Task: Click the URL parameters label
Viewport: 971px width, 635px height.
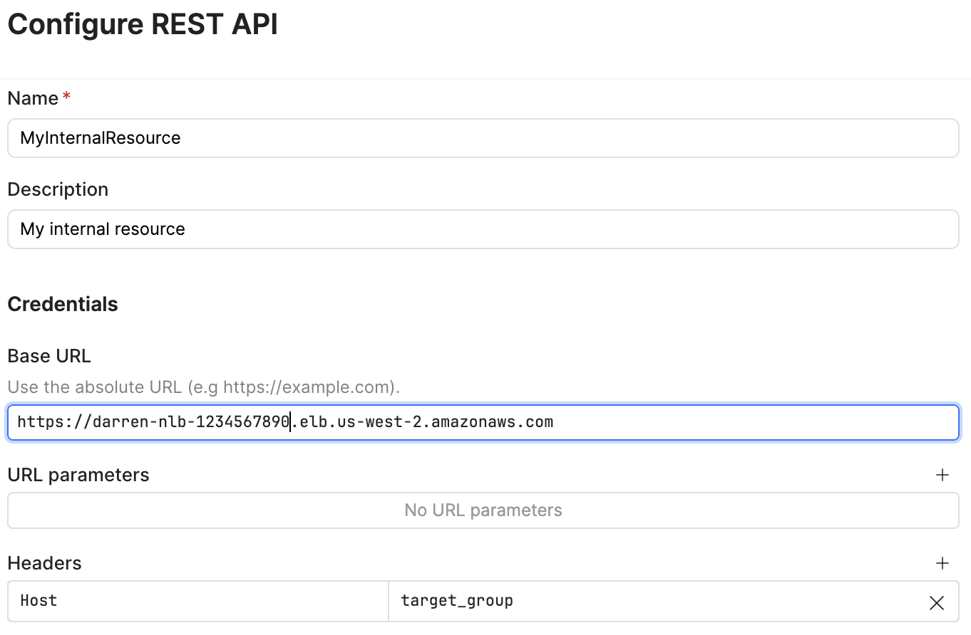Action: (78, 475)
